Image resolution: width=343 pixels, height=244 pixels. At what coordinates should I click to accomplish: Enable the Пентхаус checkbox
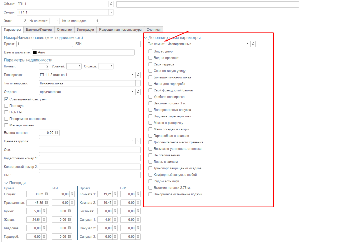[6, 106]
